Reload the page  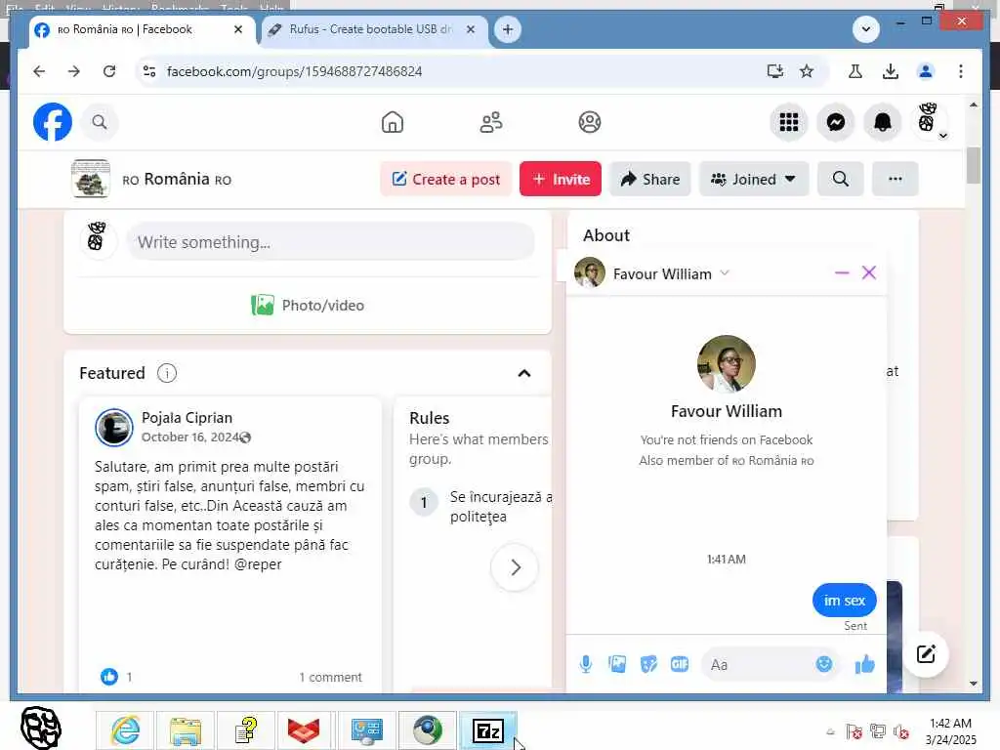tap(109, 71)
